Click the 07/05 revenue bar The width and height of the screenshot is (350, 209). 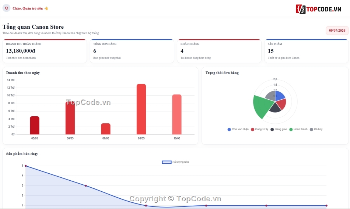click(x=106, y=129)
